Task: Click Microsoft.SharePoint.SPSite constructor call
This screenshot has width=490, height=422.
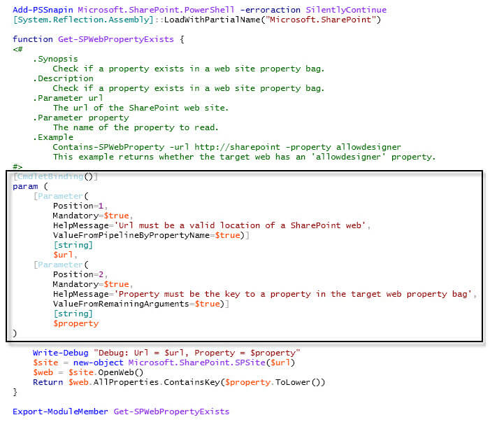Action: click(x=212, y=363)
